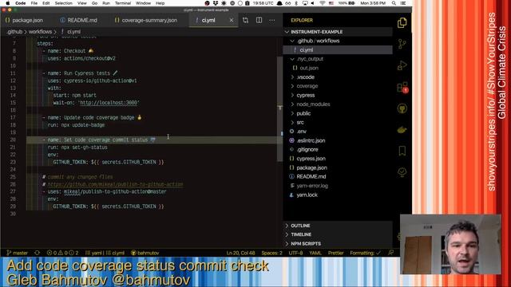Screen dimensions: 511x287
Task: Open problems count in status bar
Action: 62,253
